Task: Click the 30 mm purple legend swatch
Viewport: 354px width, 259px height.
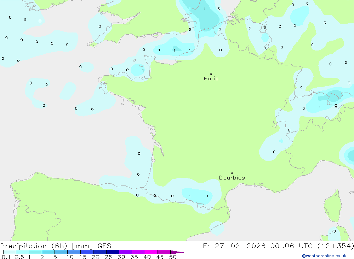Action: [126, 252]
